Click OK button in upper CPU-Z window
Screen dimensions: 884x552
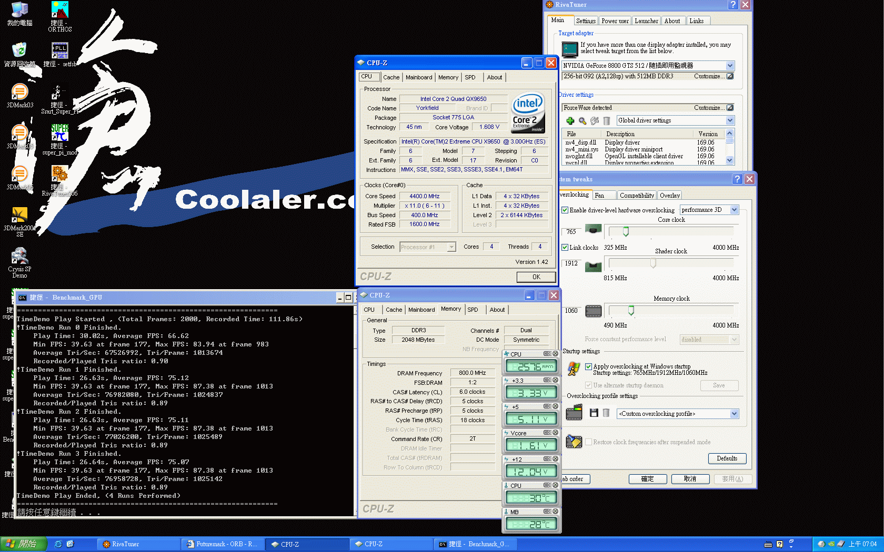coord(536,277)
